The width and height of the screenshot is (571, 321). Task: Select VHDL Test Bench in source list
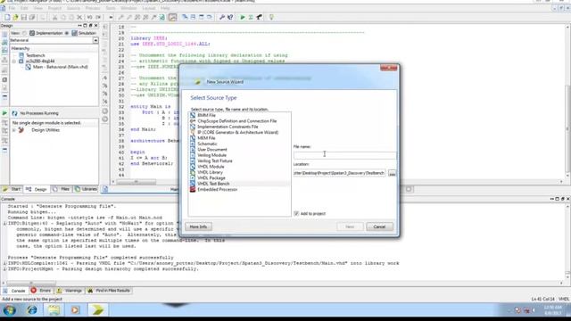point(213,184)
